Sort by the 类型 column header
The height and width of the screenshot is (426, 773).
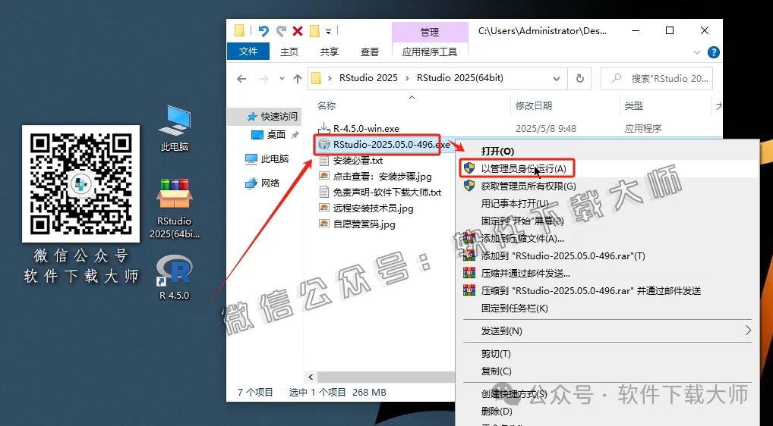click(633, 106)
